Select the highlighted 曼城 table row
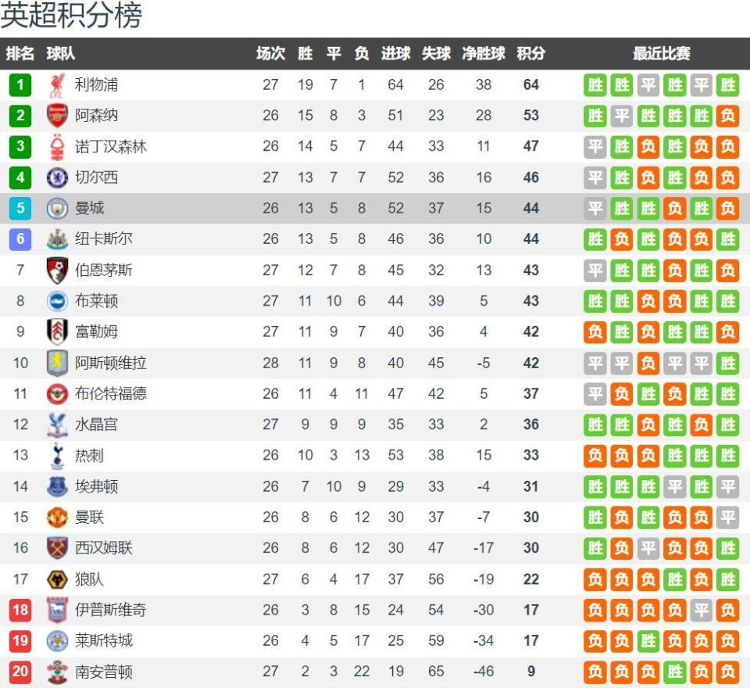This screenshot has height=688, width=750. click(375, 208)
